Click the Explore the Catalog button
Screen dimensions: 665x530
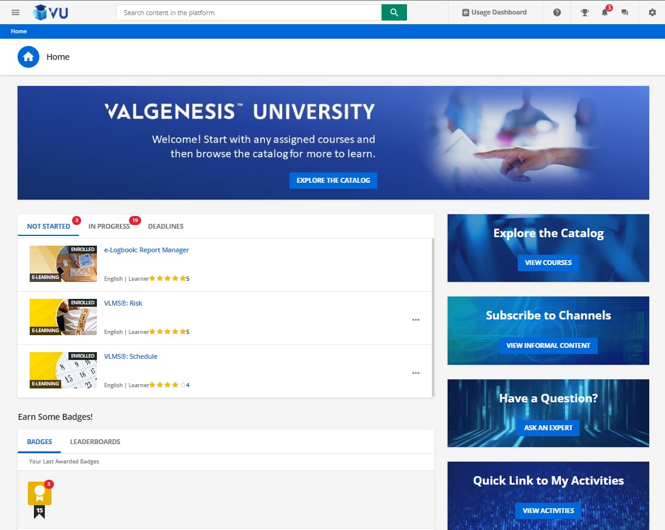pyautogui.click(x=333, y=180)
